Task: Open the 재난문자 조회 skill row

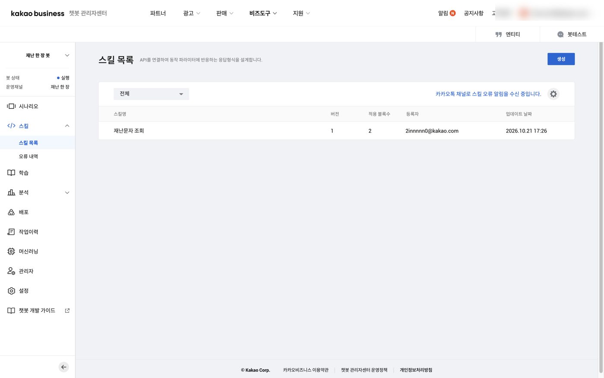Action: click(337, 131)
